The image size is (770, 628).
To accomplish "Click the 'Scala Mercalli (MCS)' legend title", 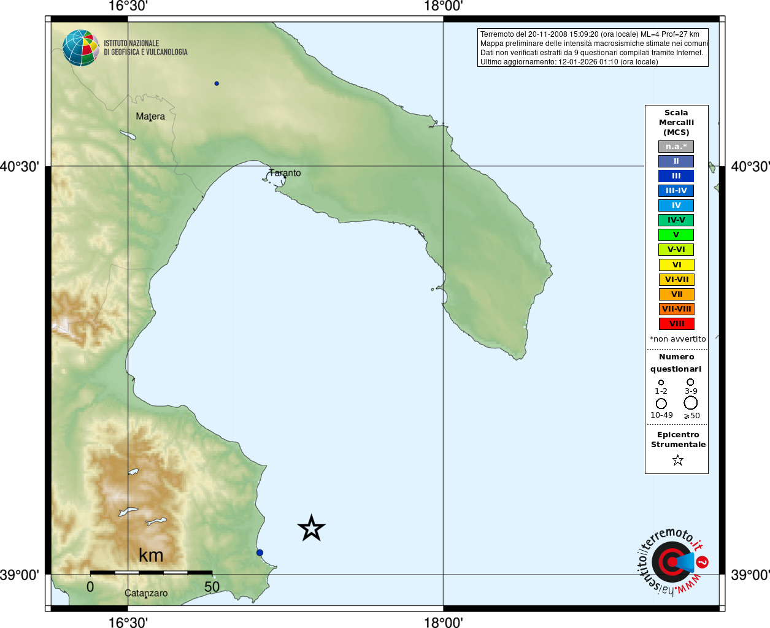I will pos(676,123).
